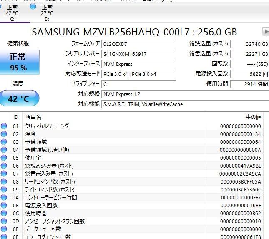Click status icon for データエラー回数 row
Screen dimensions: 269x239
click(x=4, y=229)
